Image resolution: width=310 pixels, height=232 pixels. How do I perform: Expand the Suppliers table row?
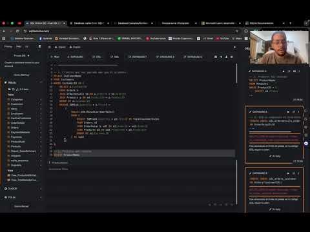point(41,165)
